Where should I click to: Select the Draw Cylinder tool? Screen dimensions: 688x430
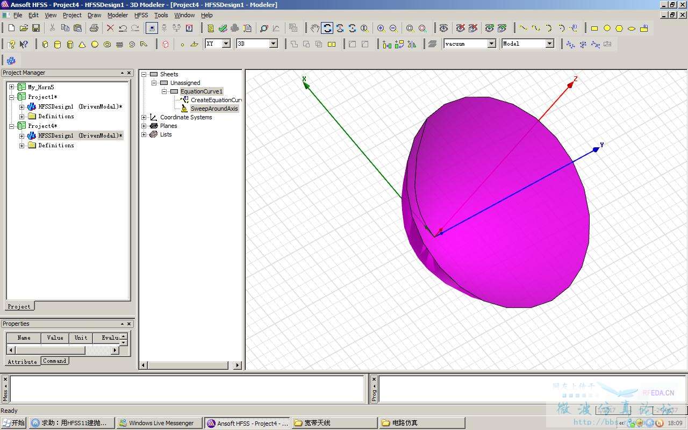pos(58,44)
